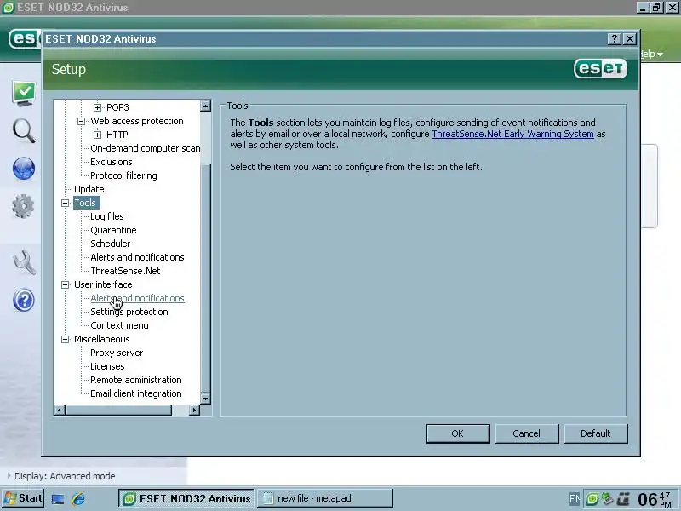The height and width of the screenshot is (511, 681).
Task: Switch to ESET NOD32 Antivirus taskbar button
Action: [187, 498]
